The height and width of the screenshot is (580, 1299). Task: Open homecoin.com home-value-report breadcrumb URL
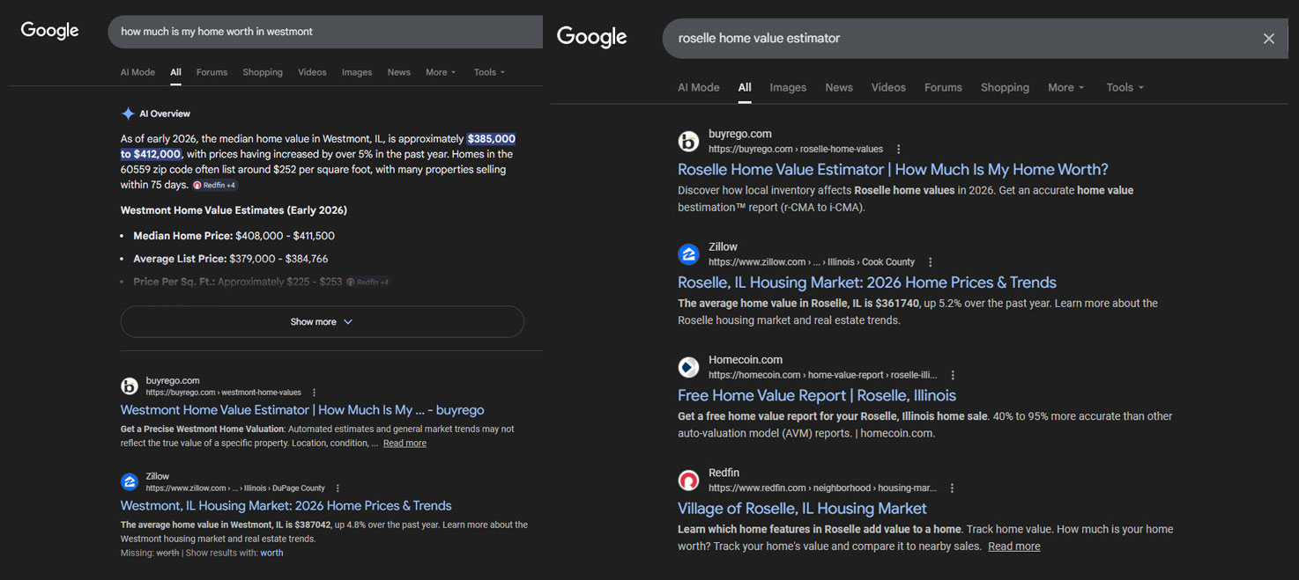tap(823, 375)
